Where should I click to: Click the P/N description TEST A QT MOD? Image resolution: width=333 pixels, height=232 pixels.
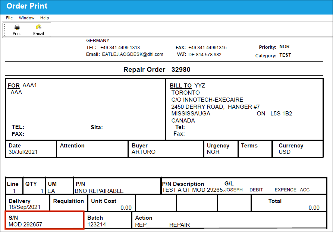[184, 190]
